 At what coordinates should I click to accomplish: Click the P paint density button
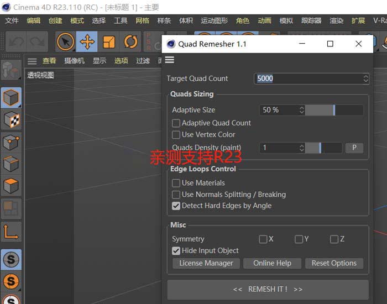tap(354, 148)
